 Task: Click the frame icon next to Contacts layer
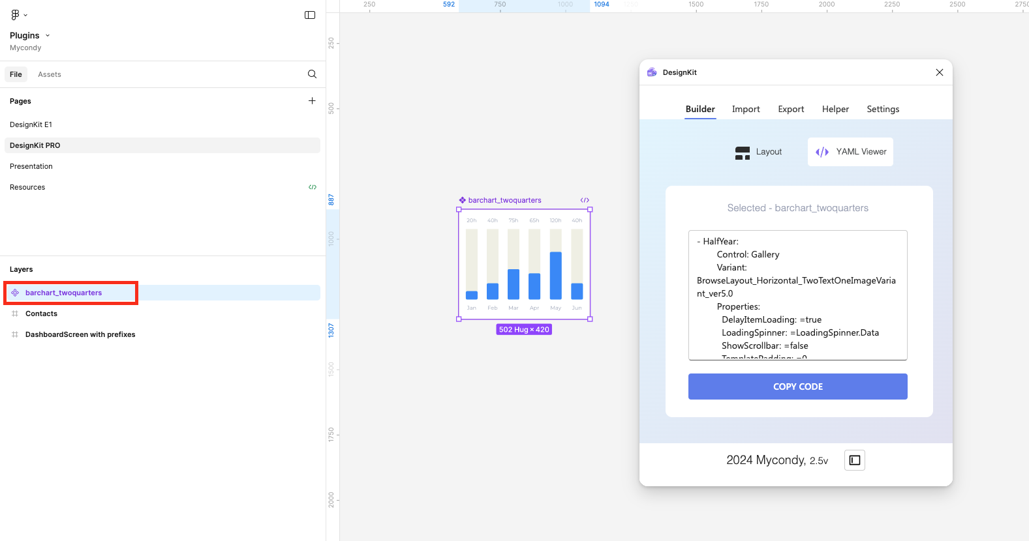point(15,314)
